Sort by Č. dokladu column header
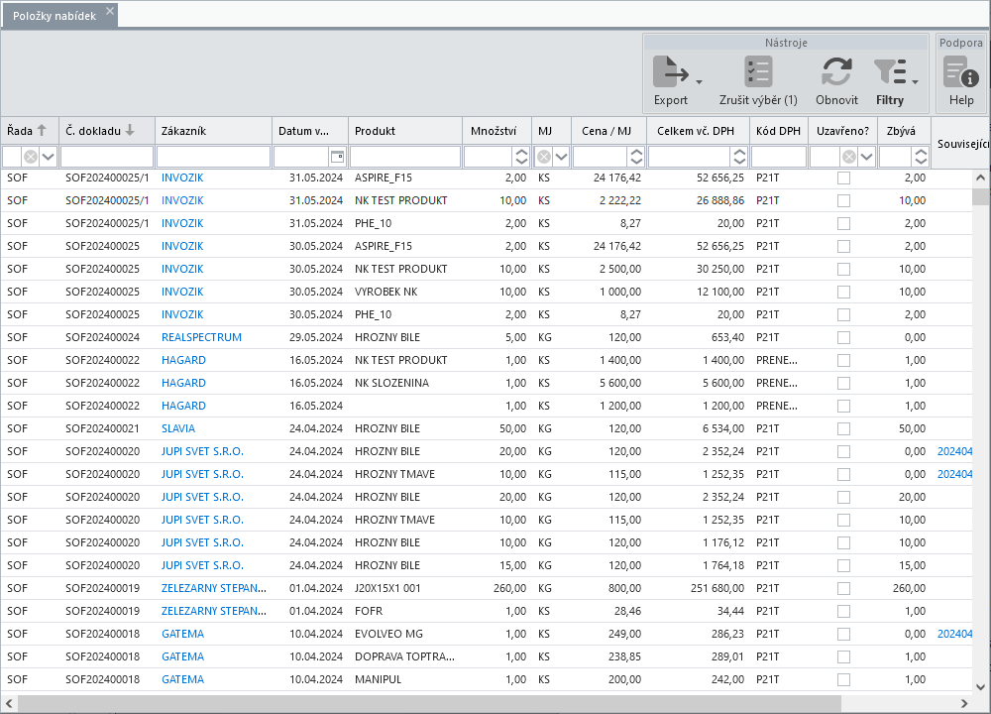This screenshot has height=714, width=991. pyautogui.click(x=107, y=131)
